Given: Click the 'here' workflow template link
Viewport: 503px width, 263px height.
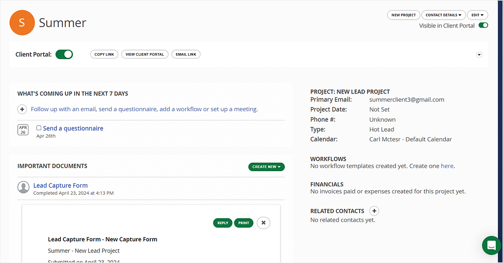Looking at the screenshot, I should tap(447, 166).
